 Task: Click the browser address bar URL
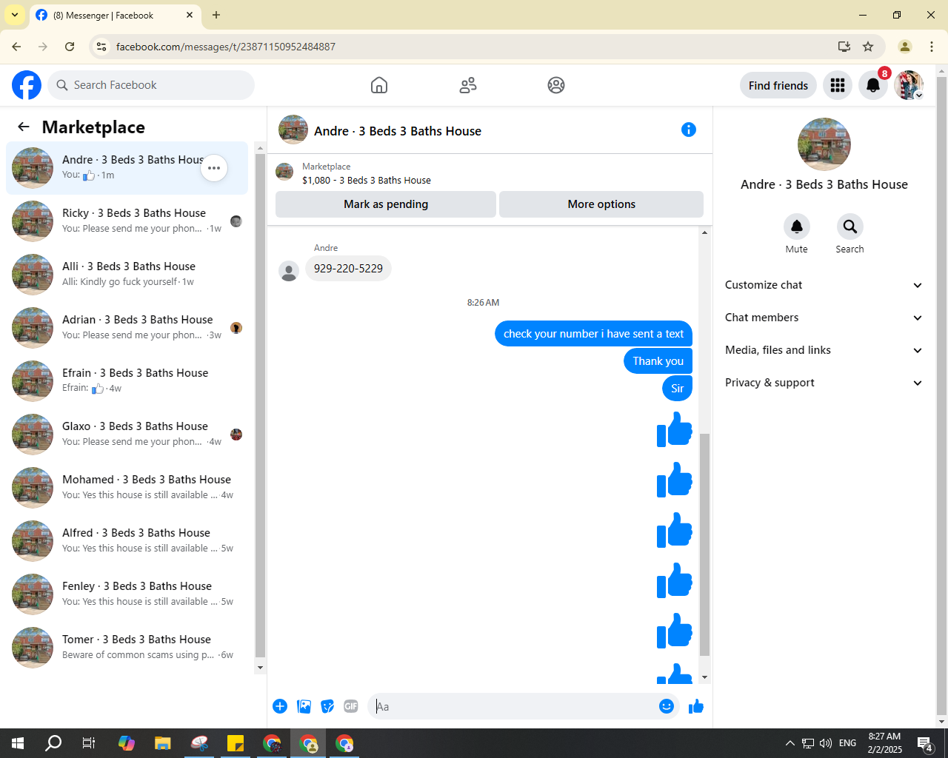click(x=226, y=47)
